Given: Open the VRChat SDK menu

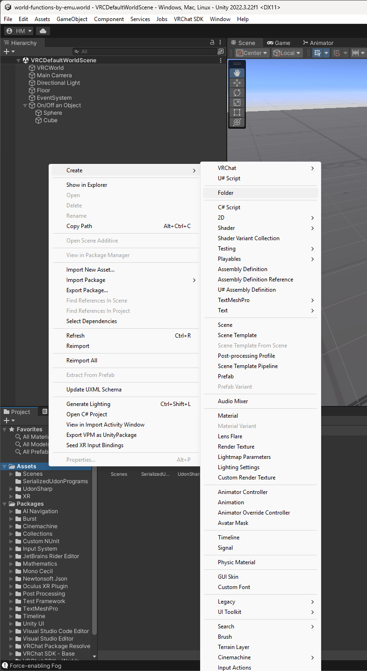Looking at the screenshot, I should click(188, 19).
